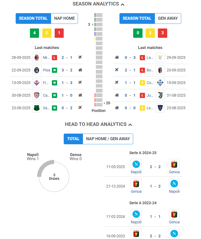Click the red Genoa losses count box
Viewport: 201px width, 239px height.
click(x=163, y=33)
